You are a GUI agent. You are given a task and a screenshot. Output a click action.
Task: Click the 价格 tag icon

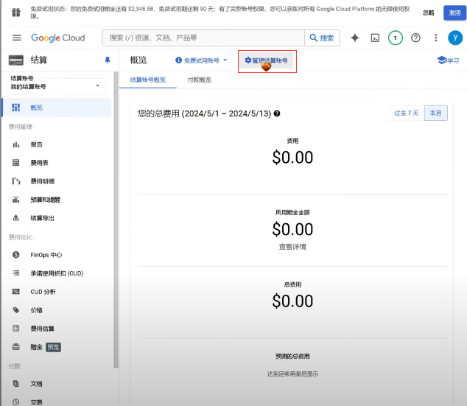pyautogui.click(x=15, y=310)
